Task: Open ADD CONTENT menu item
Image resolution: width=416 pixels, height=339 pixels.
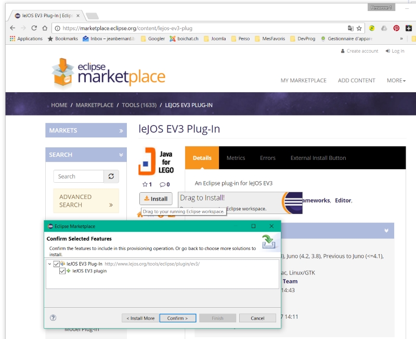Action: [x=356, y=80]
